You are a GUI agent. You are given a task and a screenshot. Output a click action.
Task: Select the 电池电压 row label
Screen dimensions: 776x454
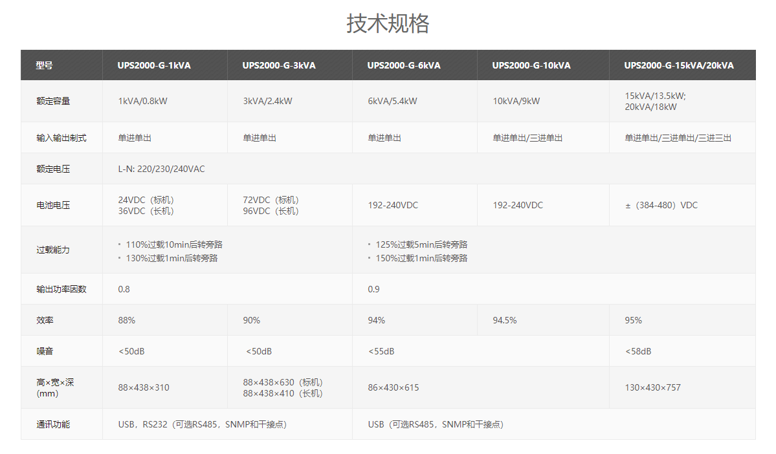[53, 205]
